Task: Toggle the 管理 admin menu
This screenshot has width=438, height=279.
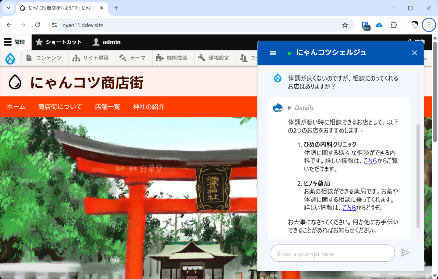Action: pos(14,42)
